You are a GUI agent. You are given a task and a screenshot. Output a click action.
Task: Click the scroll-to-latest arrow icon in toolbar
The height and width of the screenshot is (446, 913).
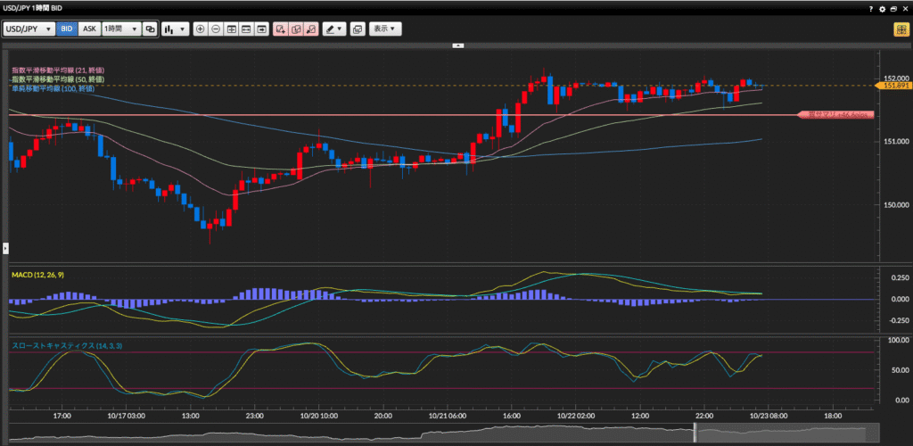pos(262,29)
